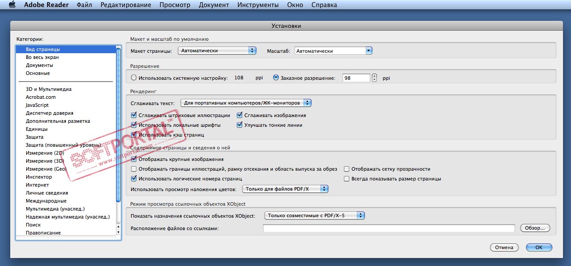Open the Редактирование menu
Viewport: 571px width, 266px height.
(x=126, y=5)
